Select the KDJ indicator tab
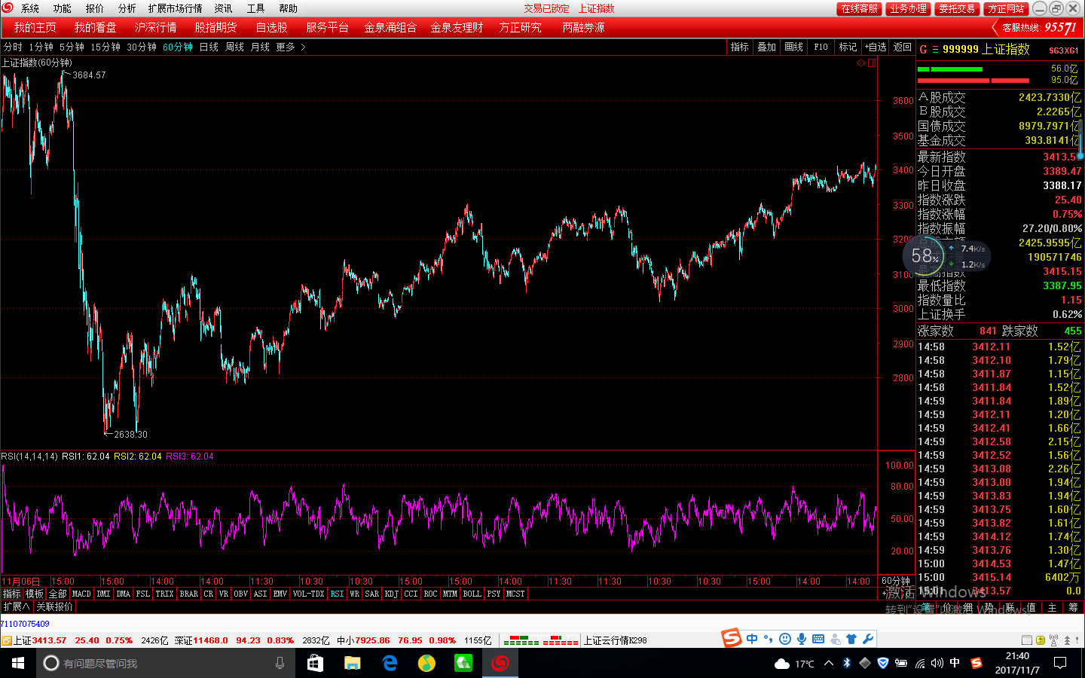Screen dimensions: 1085x678 pos(392,594)
